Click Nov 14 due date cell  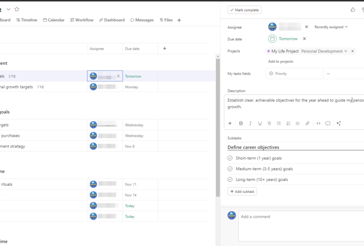[140, 195]
